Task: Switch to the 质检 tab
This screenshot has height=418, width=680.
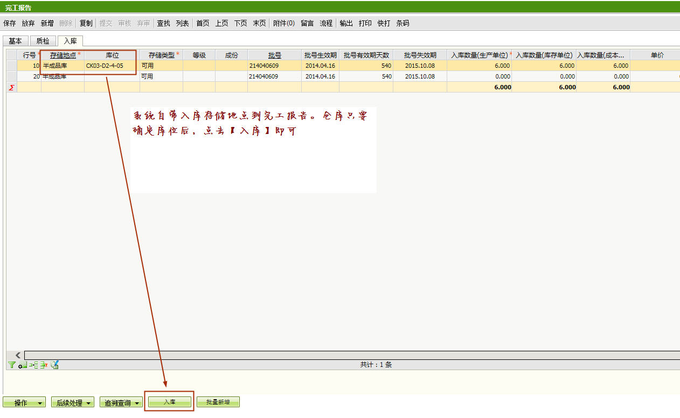Action: 43,41
